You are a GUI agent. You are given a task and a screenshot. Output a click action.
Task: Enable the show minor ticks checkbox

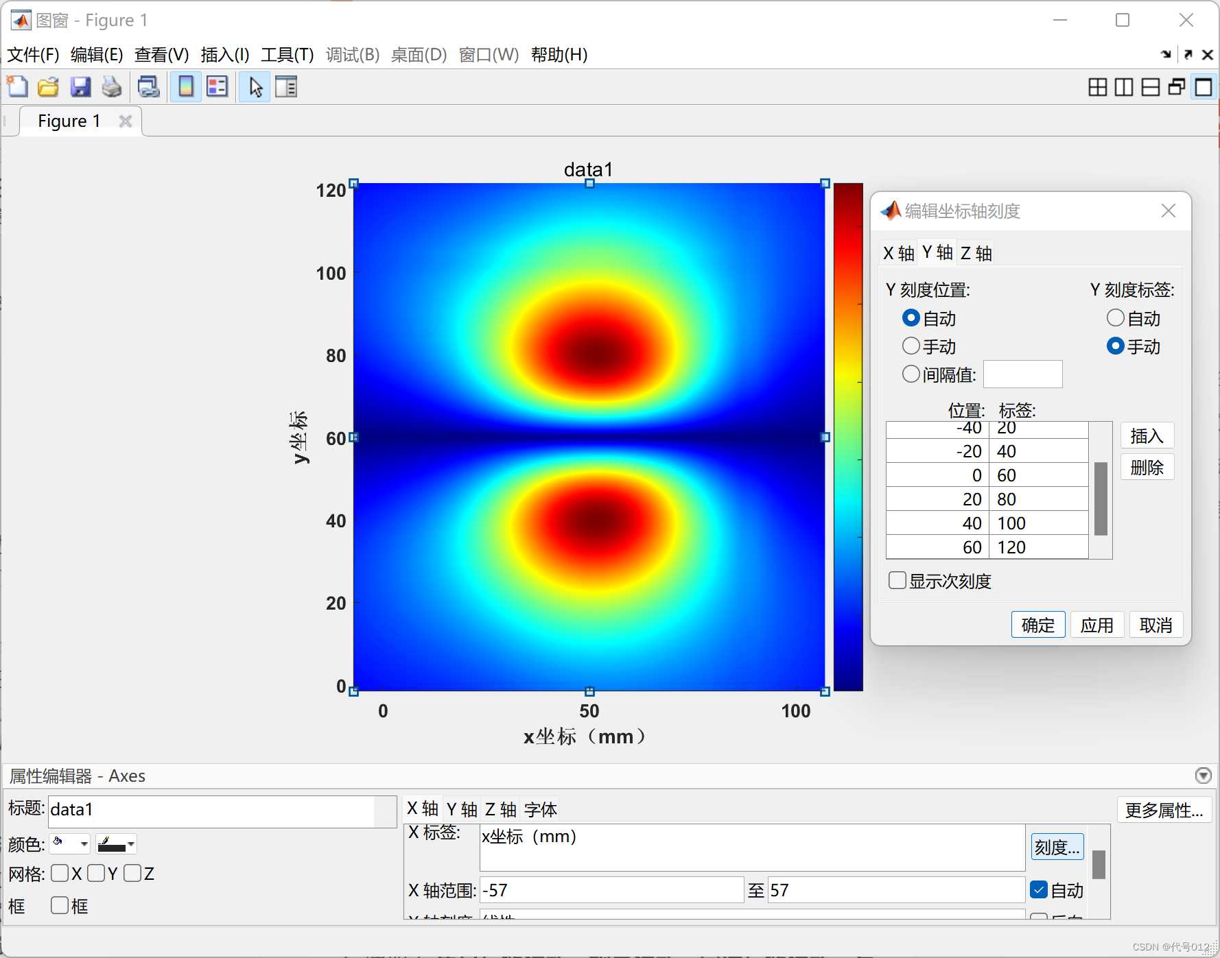(x=898, y=581)
